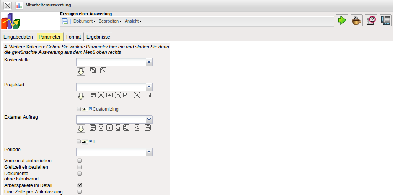Click the yellow down arrow under Kostenstelle
Viewport: 393px width, 195px height.
tap(80, 71)
